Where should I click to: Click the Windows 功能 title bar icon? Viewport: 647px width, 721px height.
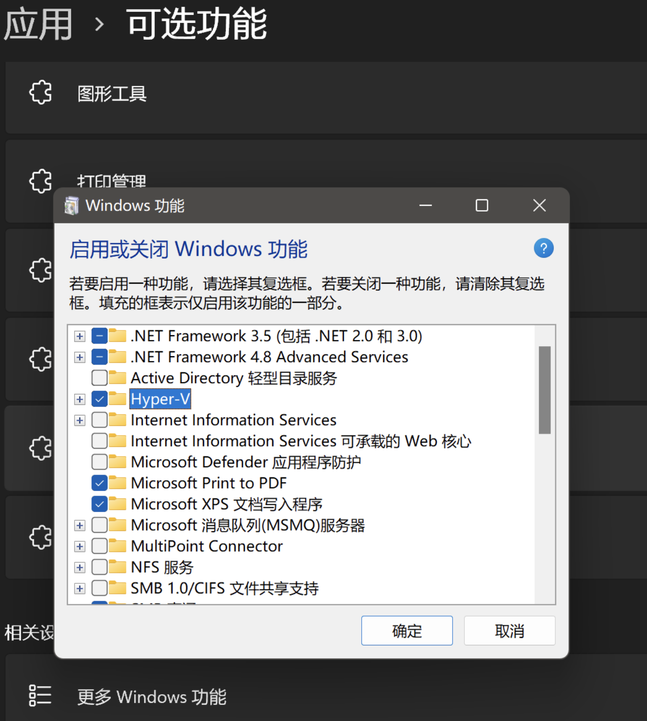72,205
